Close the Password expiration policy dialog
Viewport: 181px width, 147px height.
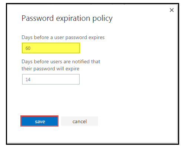click(x=172, y=10)
